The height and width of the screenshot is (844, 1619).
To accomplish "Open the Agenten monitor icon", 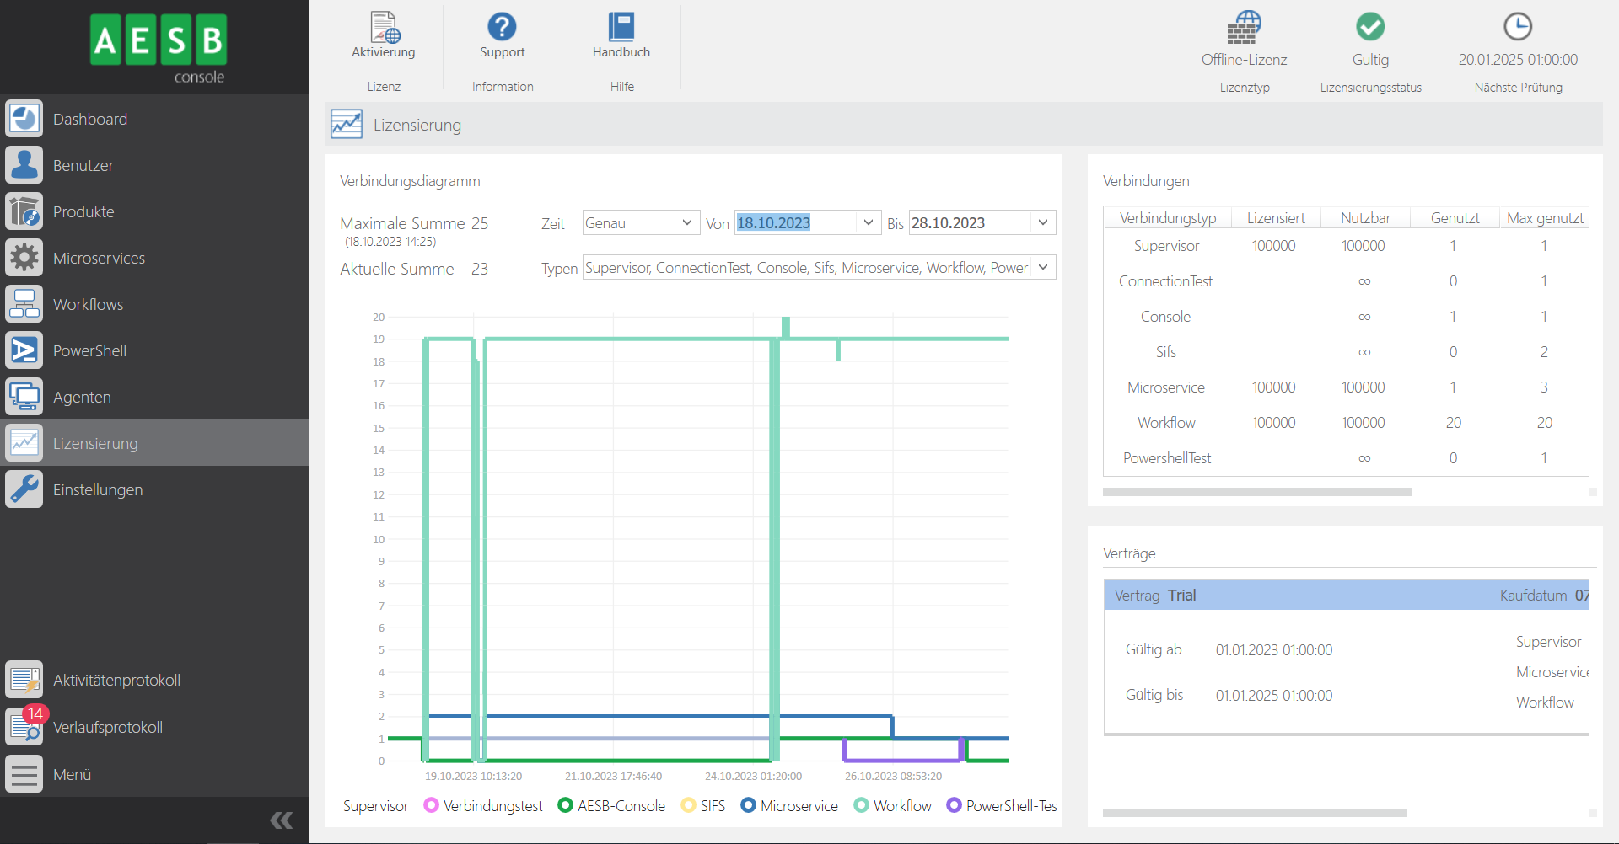I will click(x=24, y=397).
